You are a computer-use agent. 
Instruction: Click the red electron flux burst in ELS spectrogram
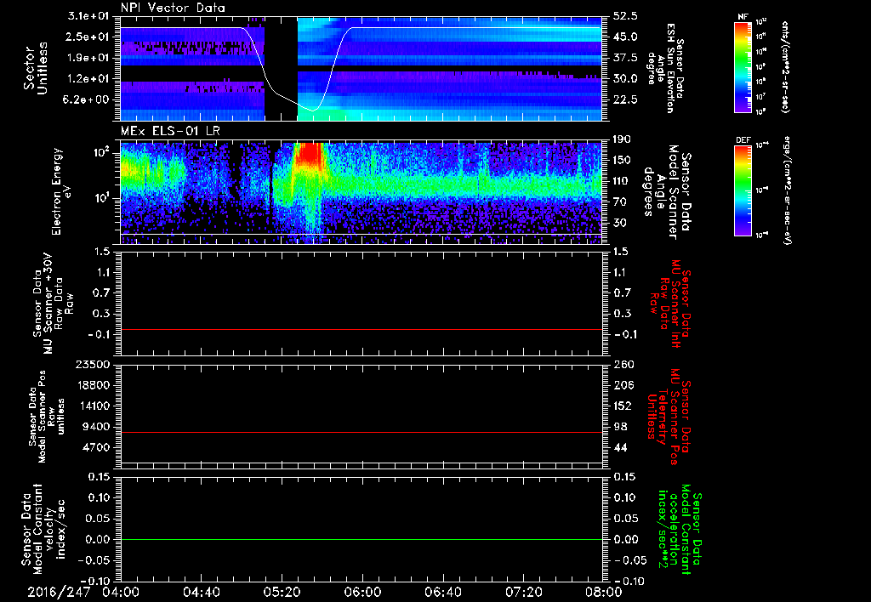(309, 155)
